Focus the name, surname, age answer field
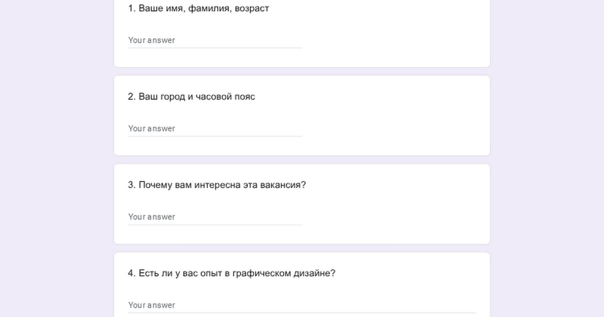Image resolution: width=604 pixels, height=317 pixels. (215, 40)
